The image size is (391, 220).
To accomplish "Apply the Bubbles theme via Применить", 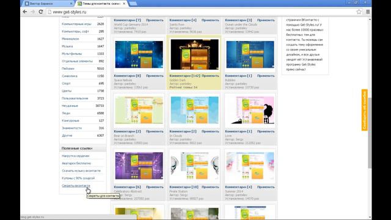I will coord(266,76).
